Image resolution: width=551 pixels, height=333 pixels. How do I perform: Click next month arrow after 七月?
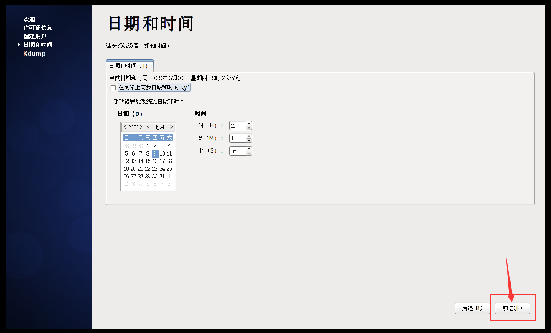pyautogui.click(x=171, y=126)
